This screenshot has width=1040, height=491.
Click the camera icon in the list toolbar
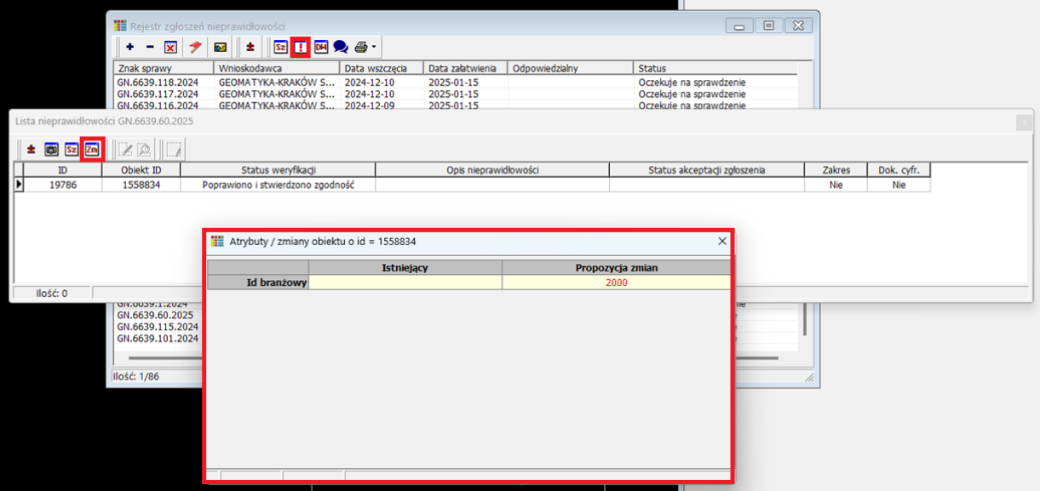(x=51, y=150)
